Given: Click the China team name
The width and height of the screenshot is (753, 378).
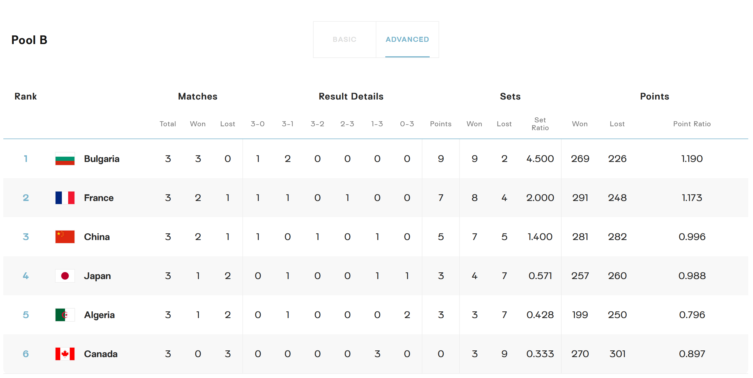Looking at the screenshot, I should [x=97, y=237].
